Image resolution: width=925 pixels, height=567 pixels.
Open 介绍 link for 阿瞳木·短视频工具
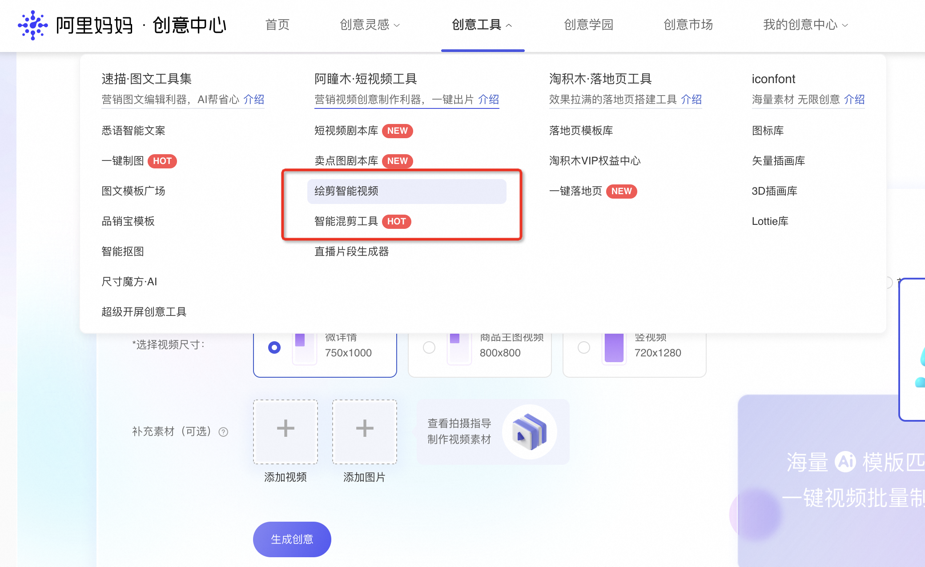(489, 99)
